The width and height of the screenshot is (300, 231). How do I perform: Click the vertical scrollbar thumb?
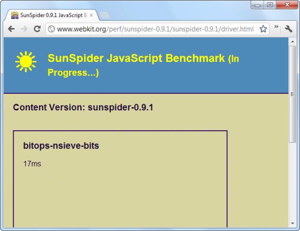pyautogui.click(x=292, y=94)
